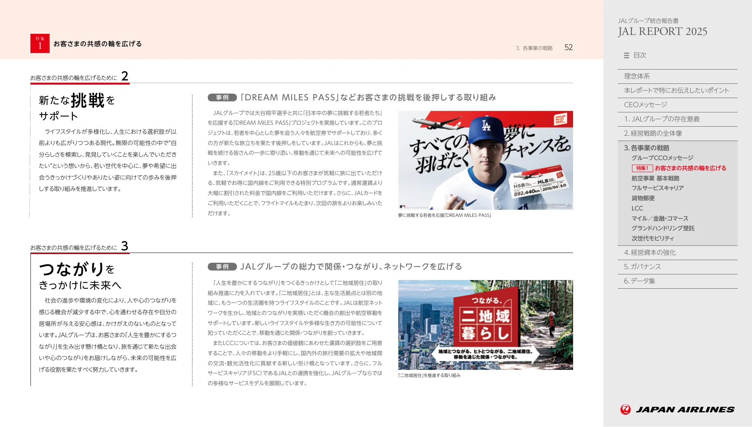The width and height of the screenshot is (752, 427).
Task: Go to 貨物郵便 page
Action: tap(643, 198)
